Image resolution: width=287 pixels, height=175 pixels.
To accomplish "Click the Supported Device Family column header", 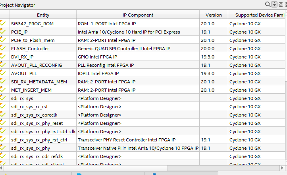I will pyautogui.click(x=257, y=15).
